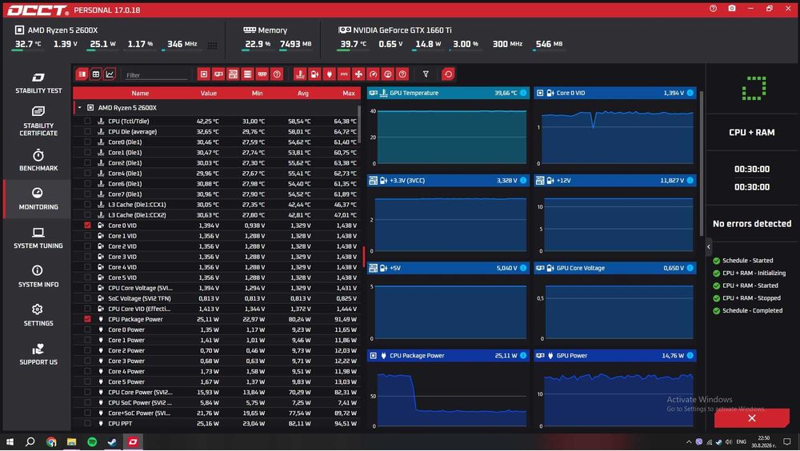Open the System Info section
This screenshot has width=800, height=451.
pyautogui.click(x=38, y=277)
